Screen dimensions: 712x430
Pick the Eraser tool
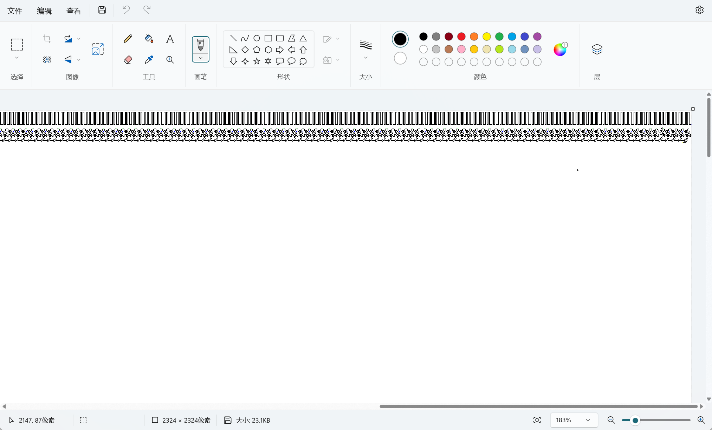[128, 60]
